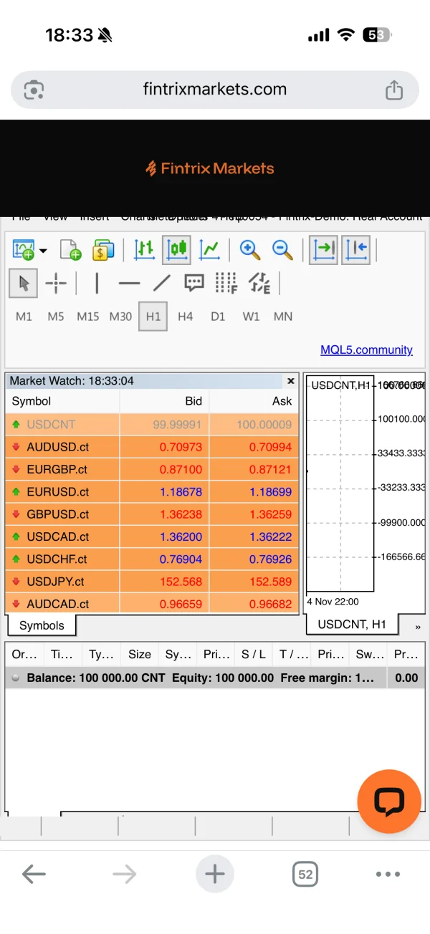Select the vertical line drawing tool

point(97,284)
